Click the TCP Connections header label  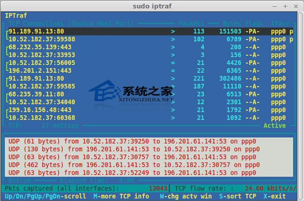[71, 23]
